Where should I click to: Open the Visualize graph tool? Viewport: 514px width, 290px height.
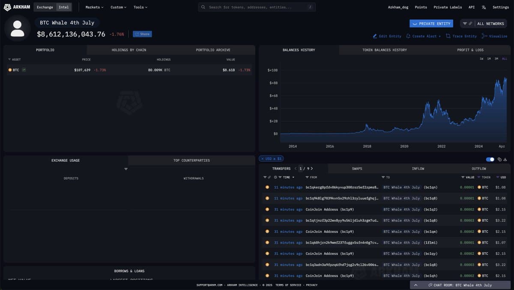[494, 36]
